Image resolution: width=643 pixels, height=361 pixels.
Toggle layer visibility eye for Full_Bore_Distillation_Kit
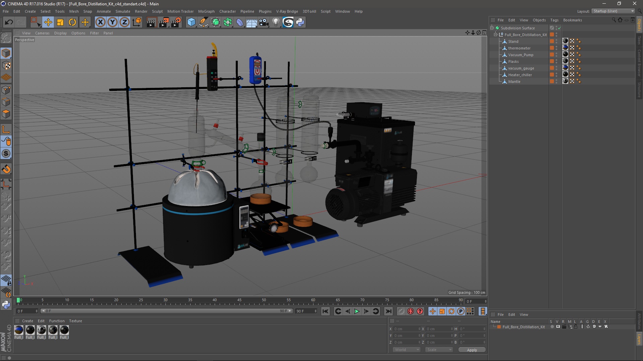558,327
